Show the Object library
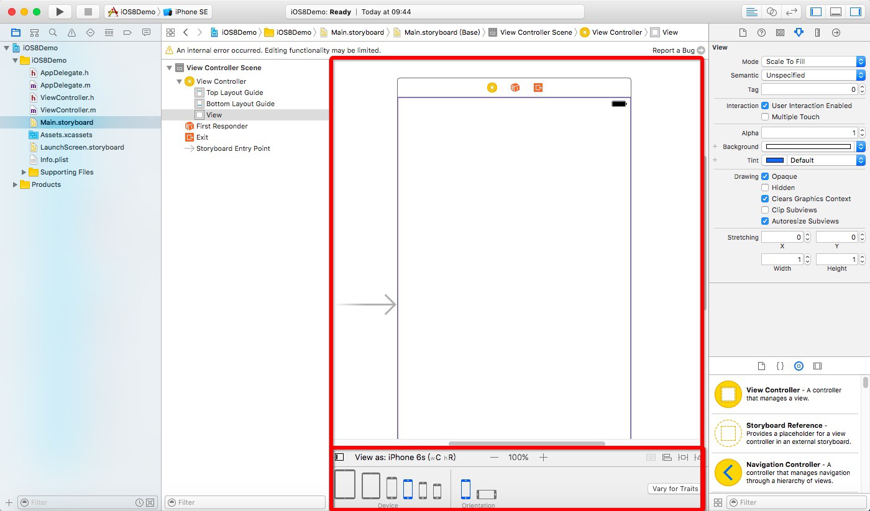 799,366
